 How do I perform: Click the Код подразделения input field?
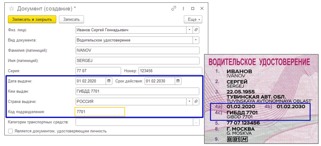click(x=100, y=112)
